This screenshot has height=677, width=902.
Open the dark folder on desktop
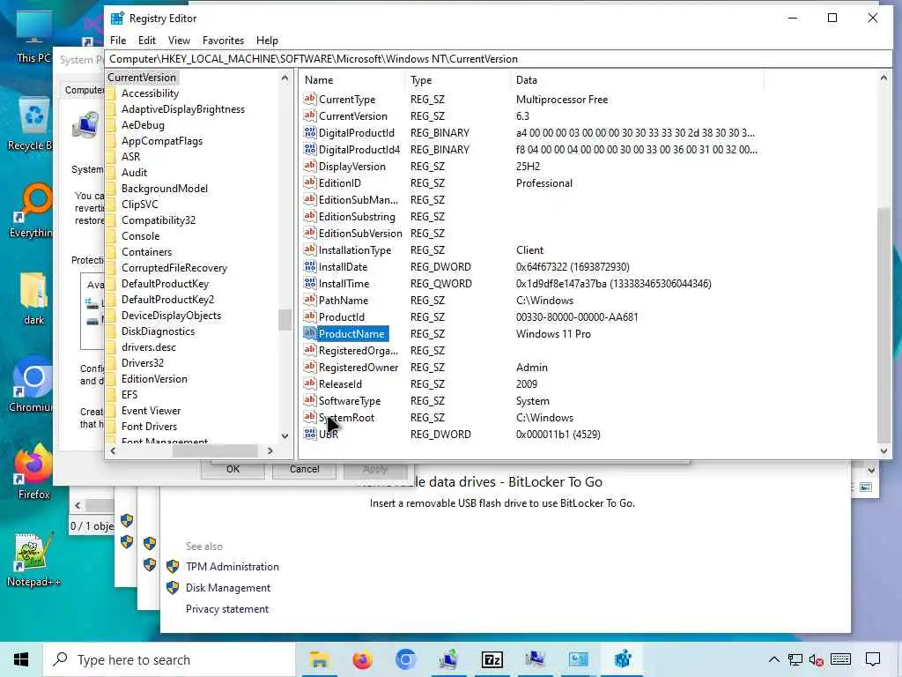[33, 298]
